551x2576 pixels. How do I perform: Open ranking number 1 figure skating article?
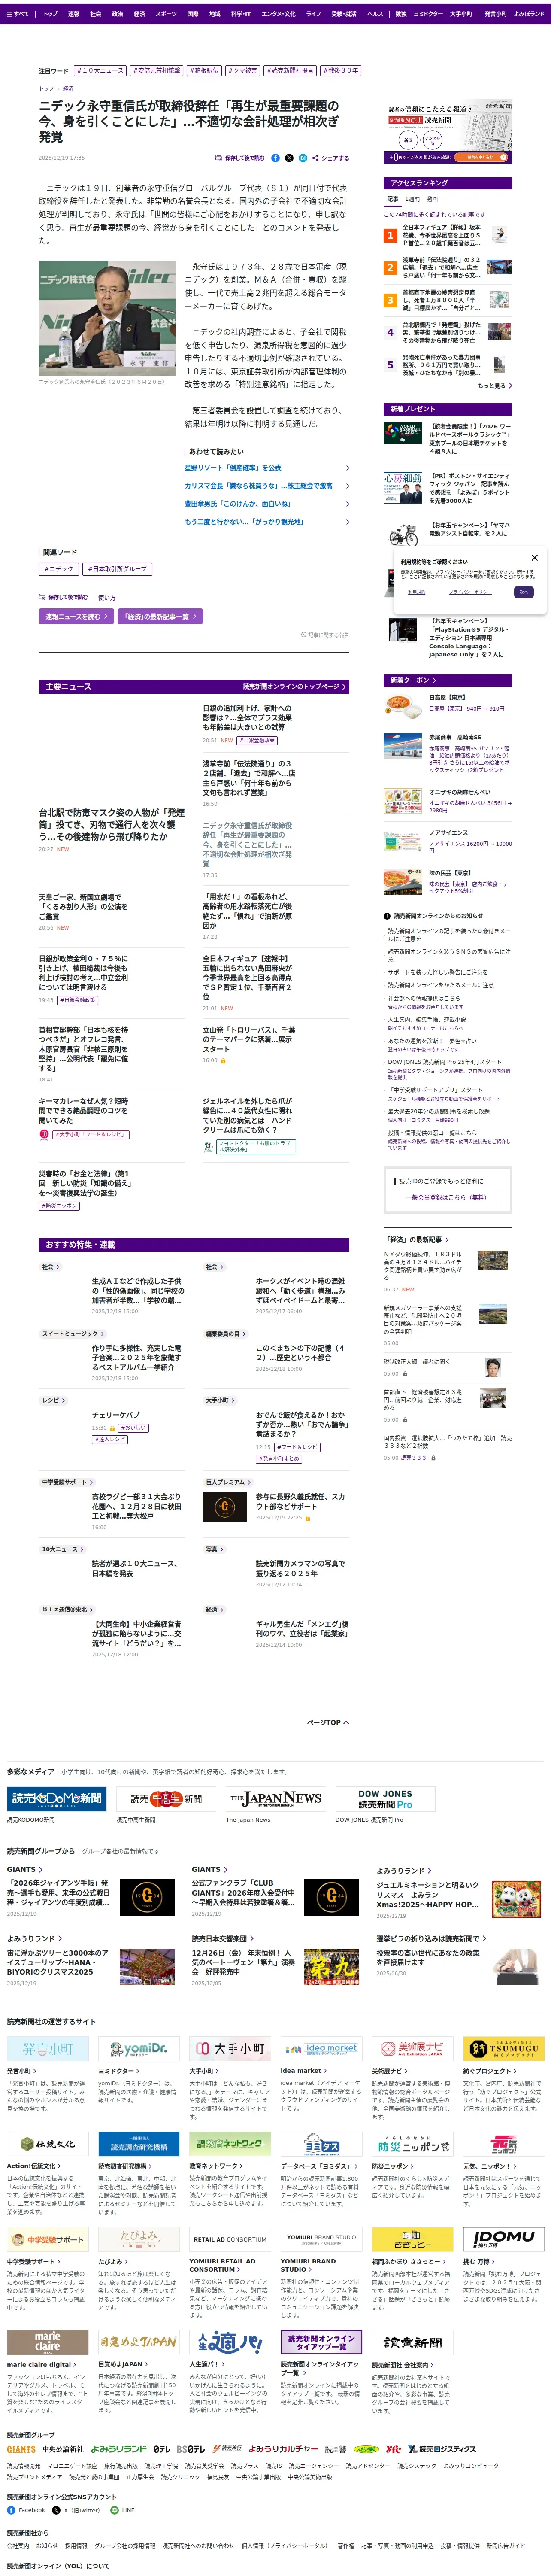click(x=441, y=235)
